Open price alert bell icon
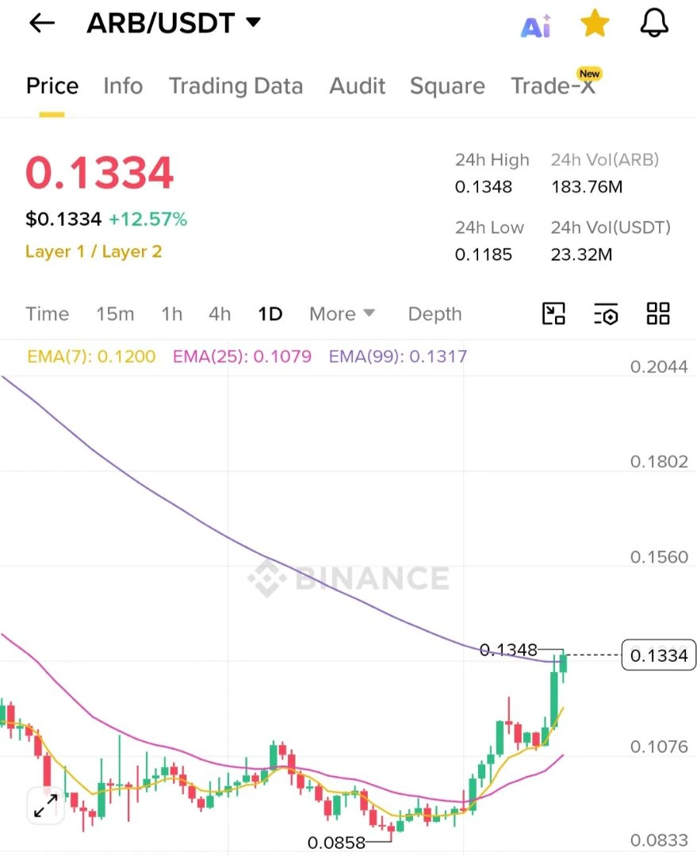The width and height of the screenshot is (697, 856). (654, 24)
